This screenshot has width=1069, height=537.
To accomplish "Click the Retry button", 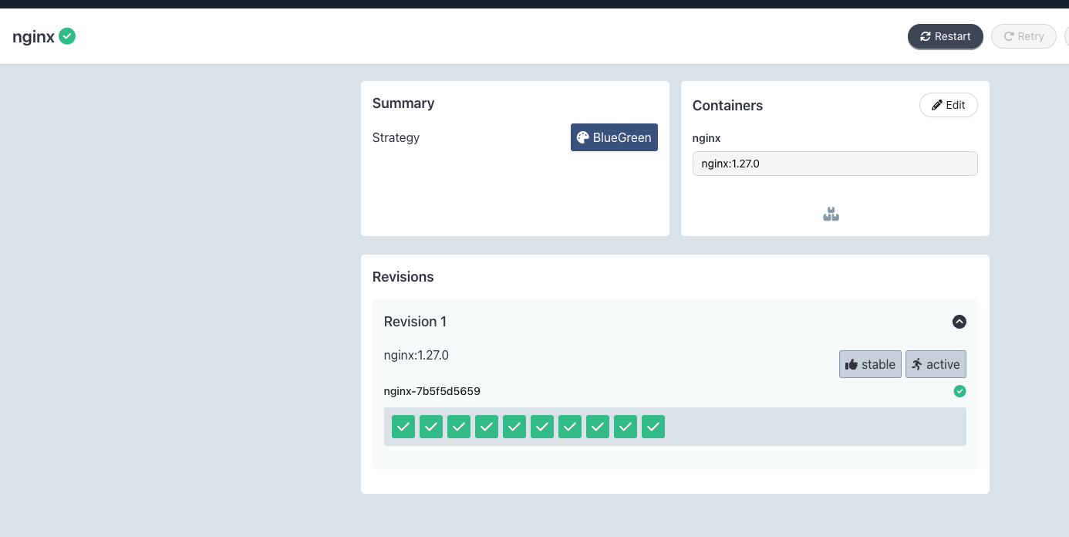I will (x=1023, y=36).
